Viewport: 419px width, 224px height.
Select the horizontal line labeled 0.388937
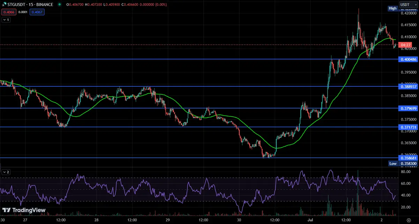point(199,86)
